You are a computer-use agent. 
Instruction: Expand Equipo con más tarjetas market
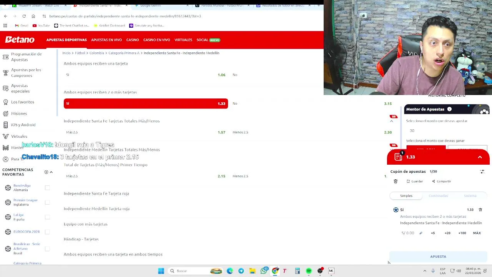pyautogui.click(x=85, y=224)
